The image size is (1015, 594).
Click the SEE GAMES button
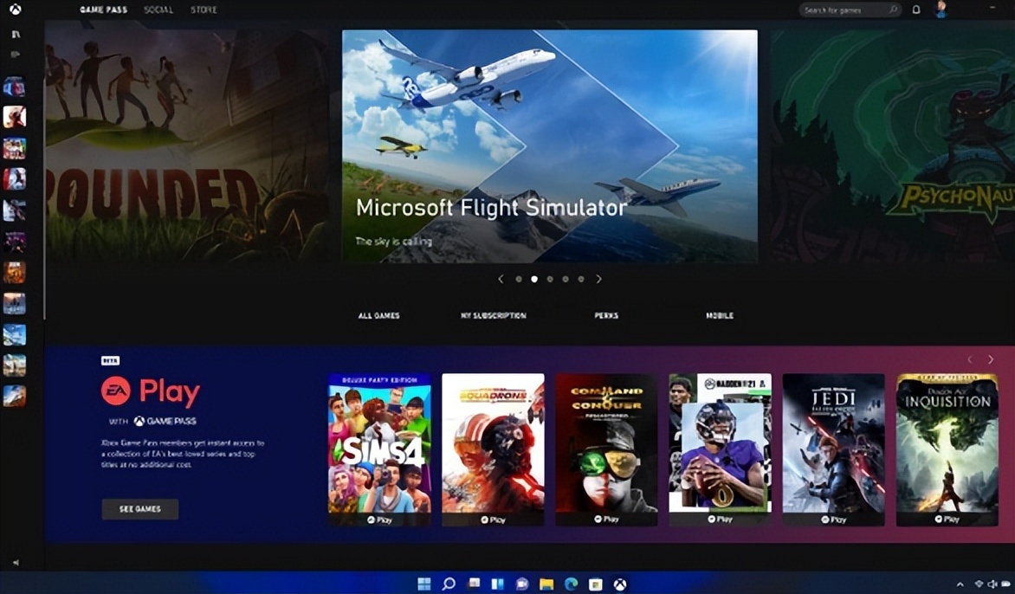pyautogui.click(x=139, y=509)
